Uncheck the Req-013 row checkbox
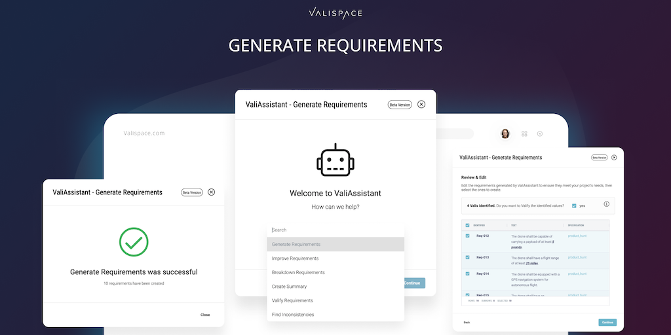671x335 pixels. [x=467, y=257]
